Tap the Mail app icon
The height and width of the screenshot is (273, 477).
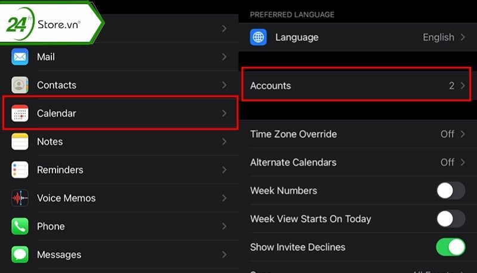click(20, 57)
